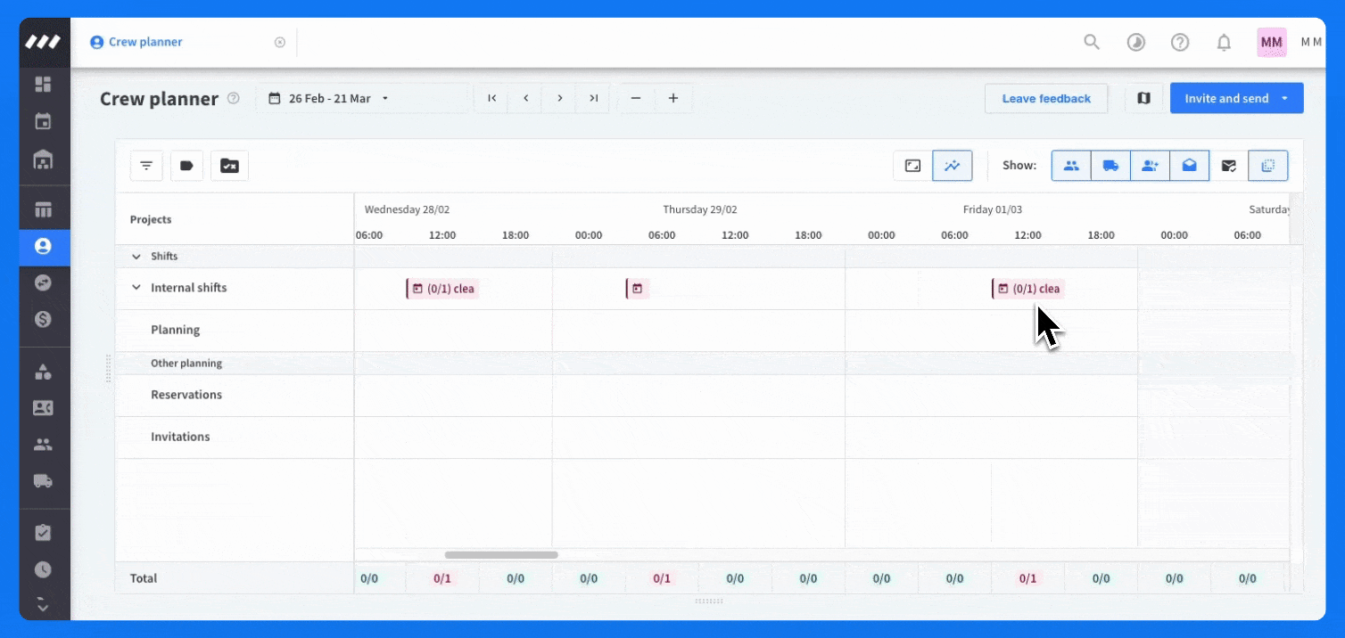Open filter options icon in planner toolbar
The image size is (1345, 638).
(x=146, y=166)
